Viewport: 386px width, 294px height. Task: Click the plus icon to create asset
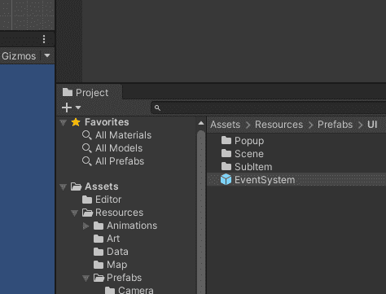click(67, 108)
